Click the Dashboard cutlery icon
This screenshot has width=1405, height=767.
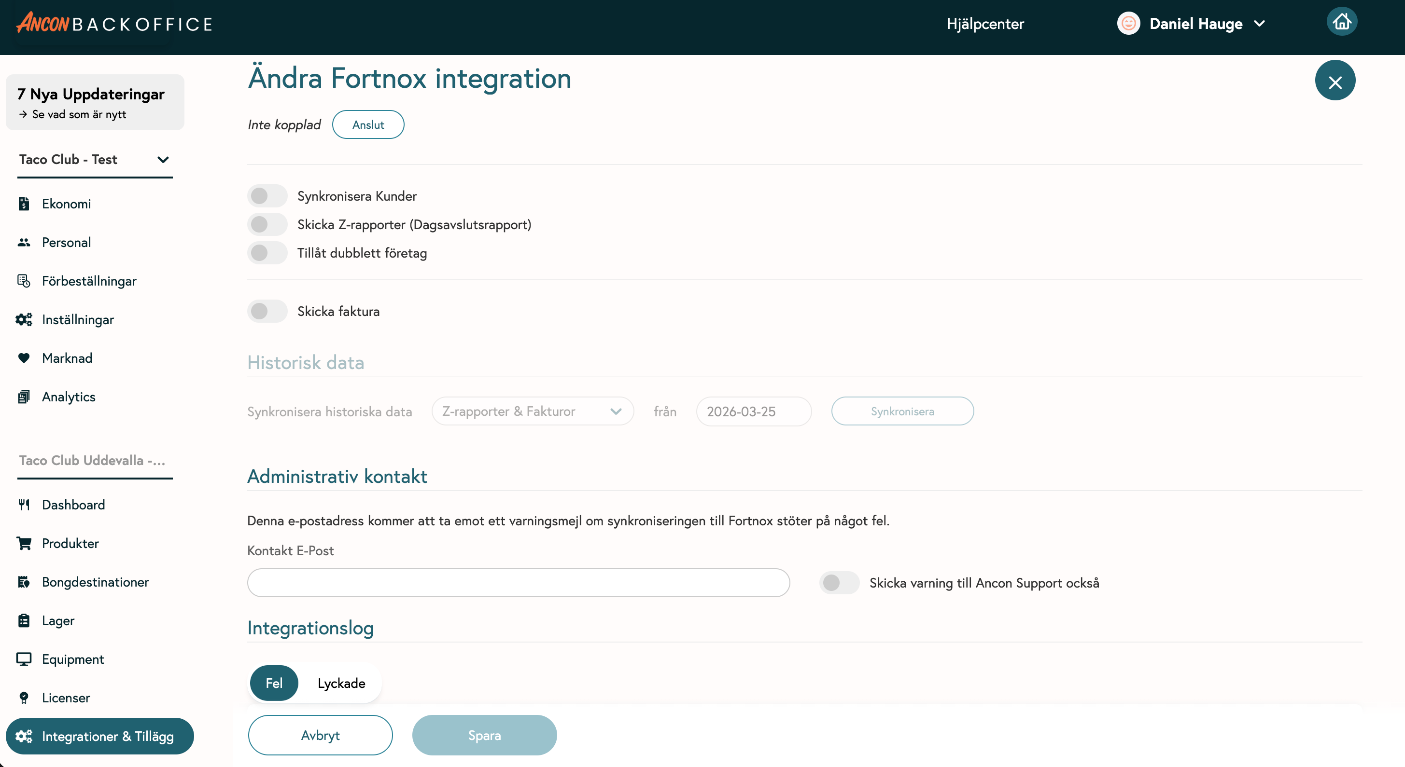tap(24, 505)
